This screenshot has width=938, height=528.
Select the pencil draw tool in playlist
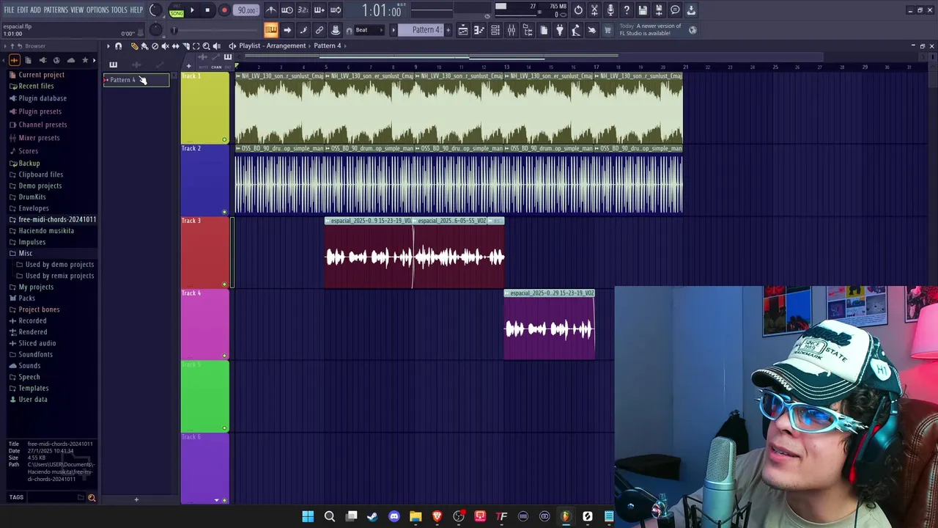[134, 46]
